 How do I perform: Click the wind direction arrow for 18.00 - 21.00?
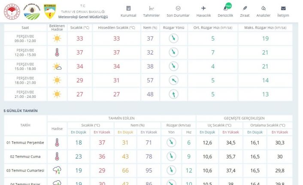tap(173, 80)
